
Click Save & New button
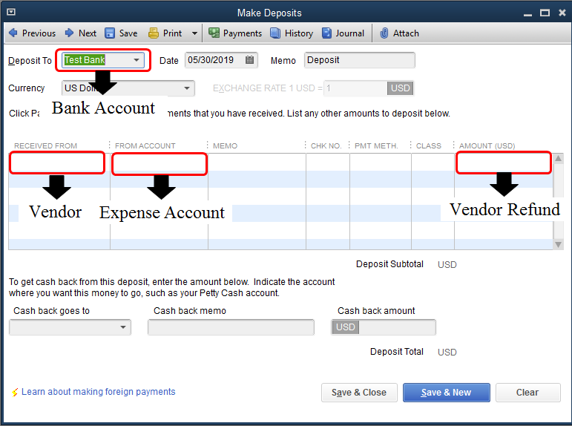point(446,393)
